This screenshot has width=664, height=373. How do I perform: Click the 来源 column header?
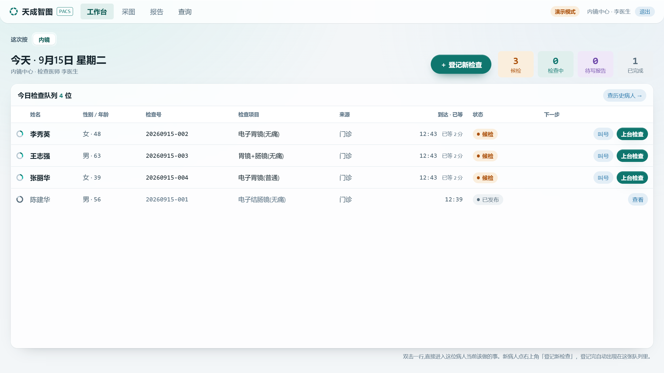(x=345, y=114)
